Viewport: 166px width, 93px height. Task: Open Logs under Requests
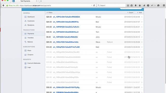tap(29, 67)
